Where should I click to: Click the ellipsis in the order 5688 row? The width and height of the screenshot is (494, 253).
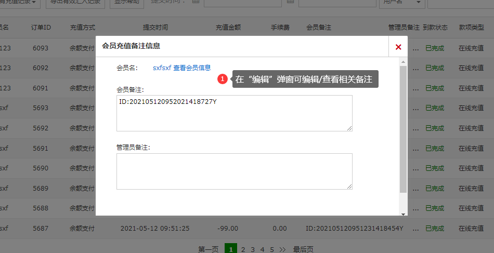416,209
